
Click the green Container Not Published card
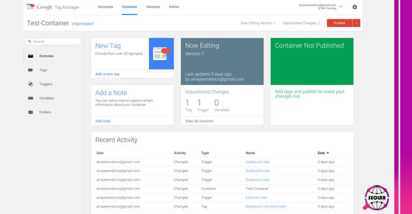312,62
